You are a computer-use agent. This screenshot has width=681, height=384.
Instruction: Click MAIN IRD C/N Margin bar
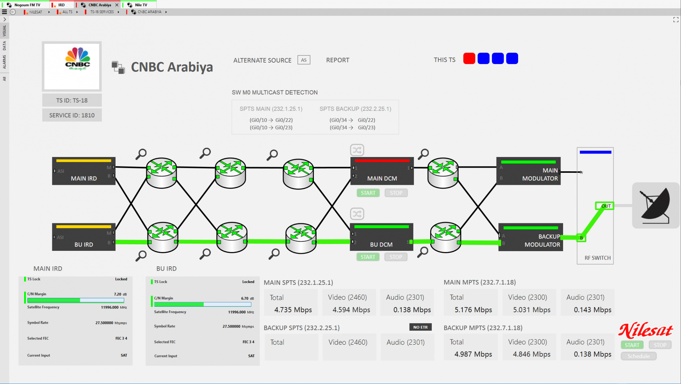pos(76,300)
